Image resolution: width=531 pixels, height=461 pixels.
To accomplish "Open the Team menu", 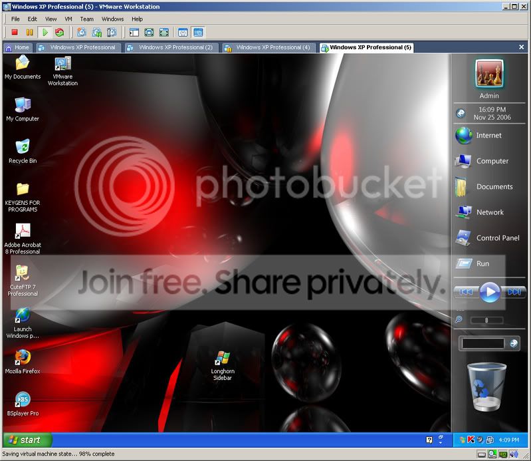I will (x=86, y=19).
